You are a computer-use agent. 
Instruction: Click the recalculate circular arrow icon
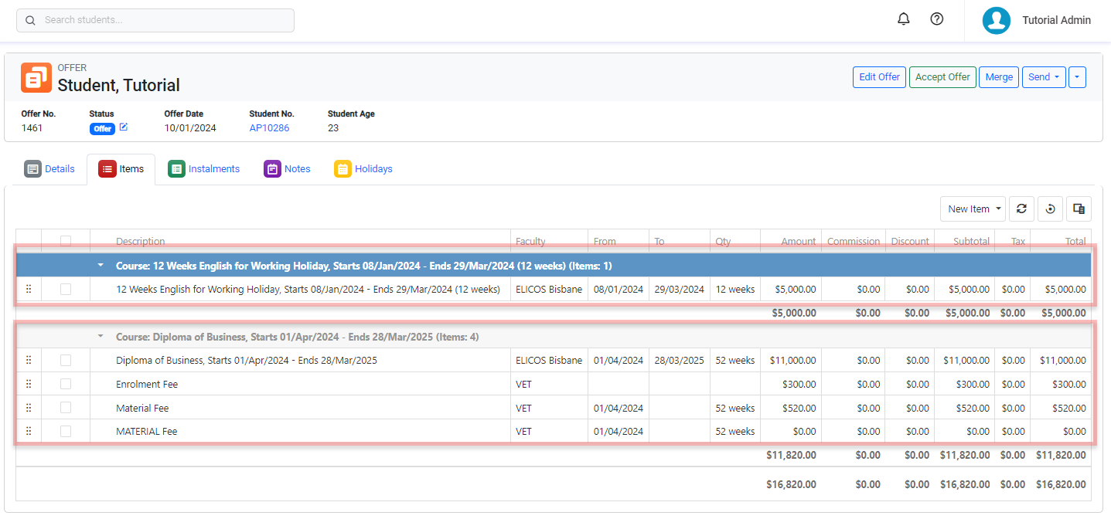point(1050,209)
